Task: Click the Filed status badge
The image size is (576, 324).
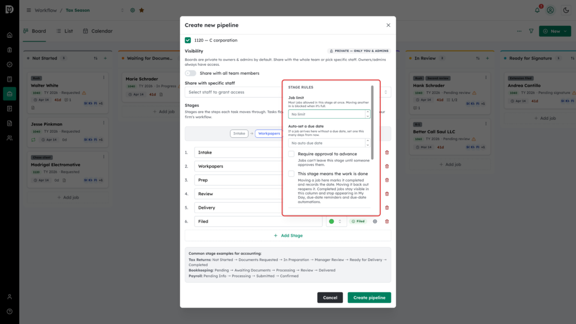Action: click(x=358, y=222)
